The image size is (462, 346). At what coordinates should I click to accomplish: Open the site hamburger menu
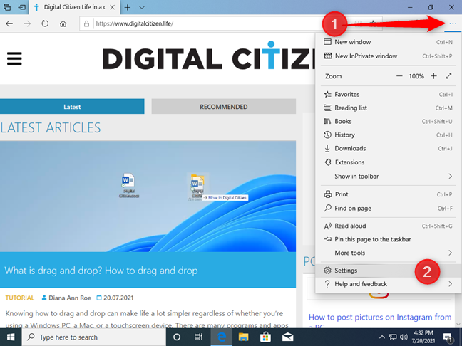coord(14,58)
